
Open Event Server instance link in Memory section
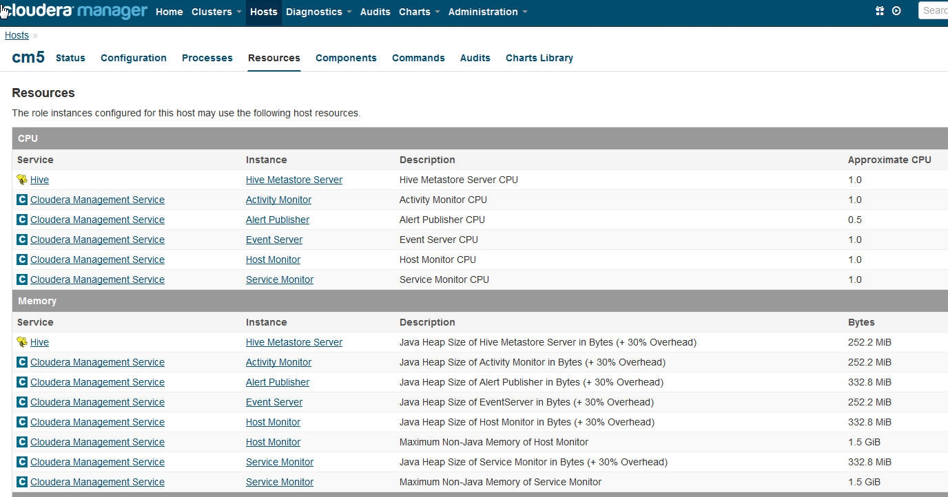274,402
